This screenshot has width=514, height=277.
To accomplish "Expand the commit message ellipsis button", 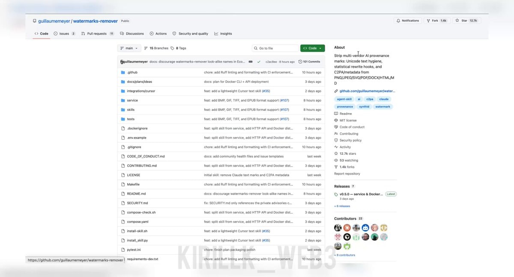I will pos(251,62).
